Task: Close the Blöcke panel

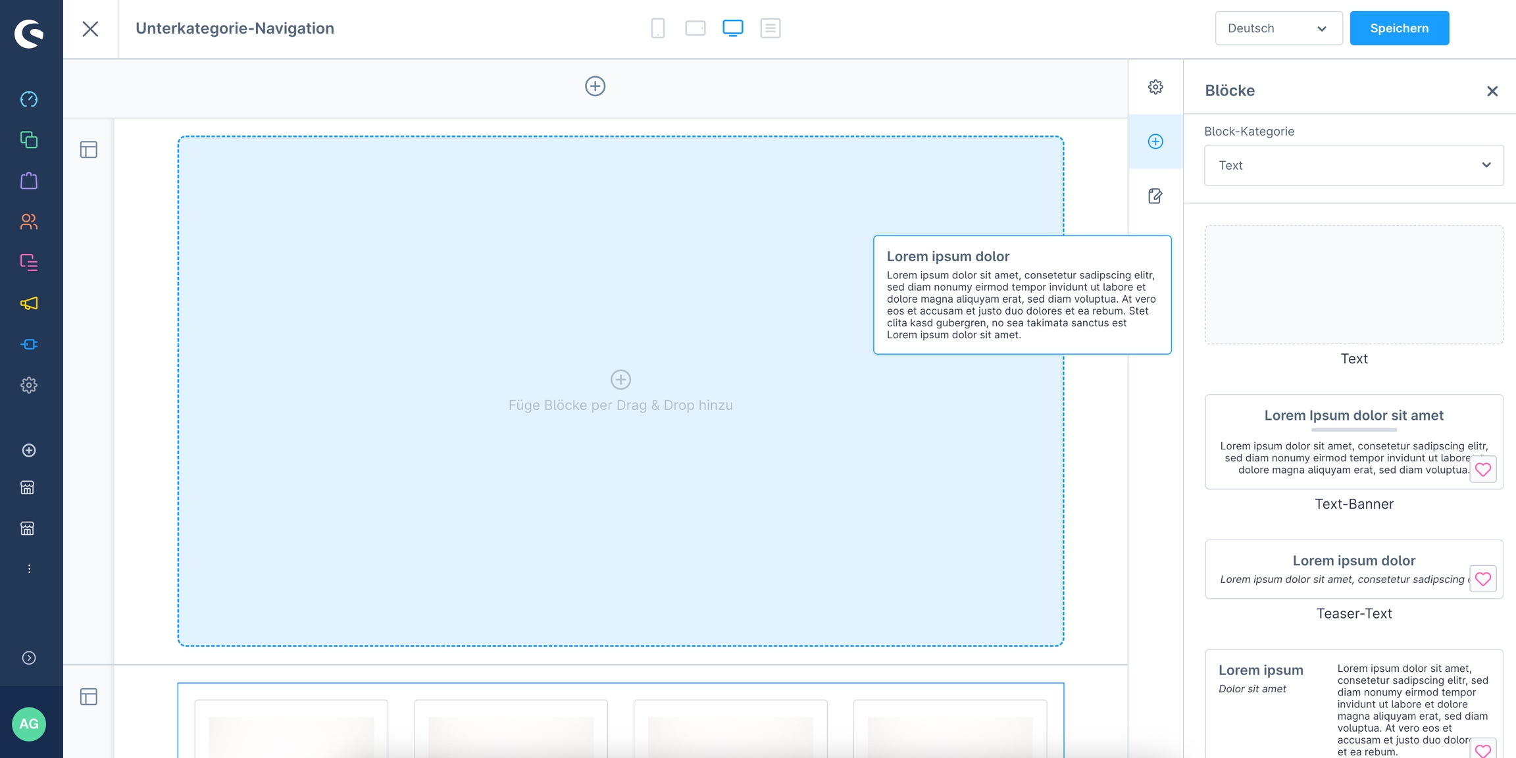Action: pos(1492,91)
